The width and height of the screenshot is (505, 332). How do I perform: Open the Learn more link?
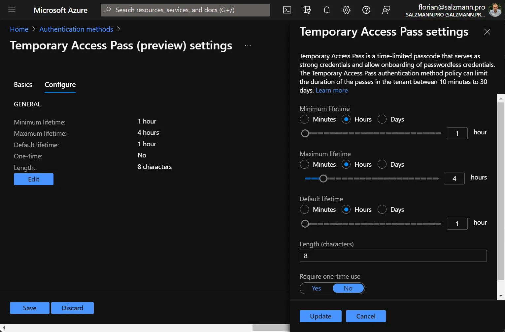tap(332, 90)
